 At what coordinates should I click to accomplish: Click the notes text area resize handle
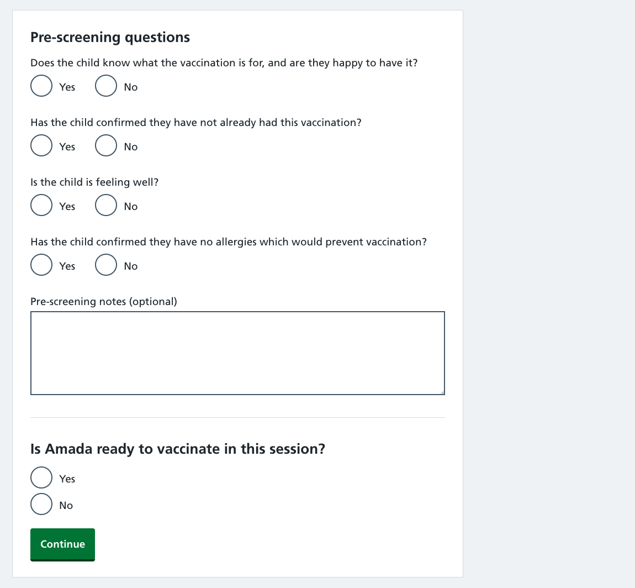(442, 392)
